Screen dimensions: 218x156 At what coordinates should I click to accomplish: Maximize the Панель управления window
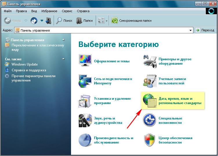(205, 3)
